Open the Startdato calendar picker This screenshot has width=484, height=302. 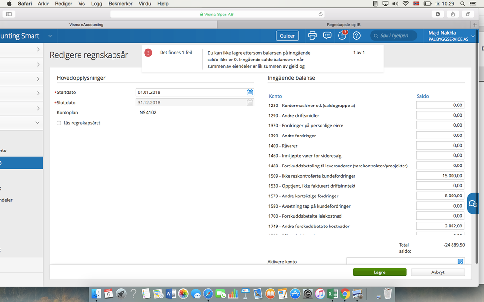tap(250, 92)
